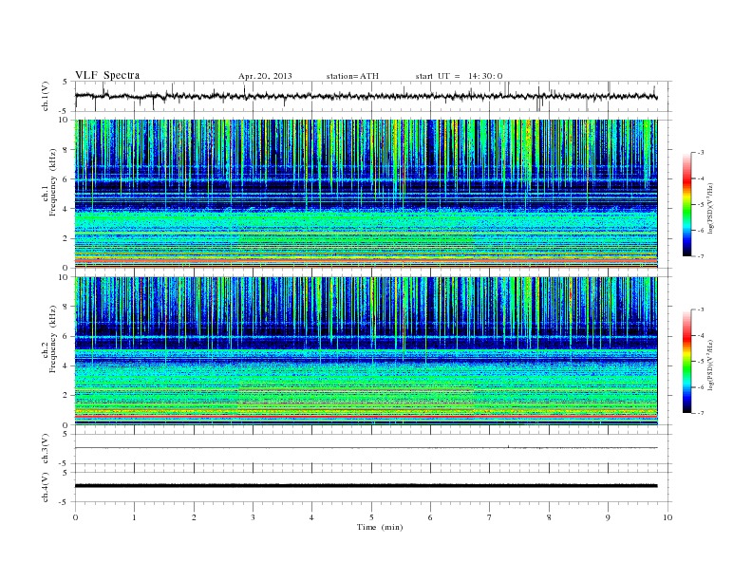Screen dimensions: 752x581
Task: Click the ch.1 spectrogram color bar
Action: [686, 205]
